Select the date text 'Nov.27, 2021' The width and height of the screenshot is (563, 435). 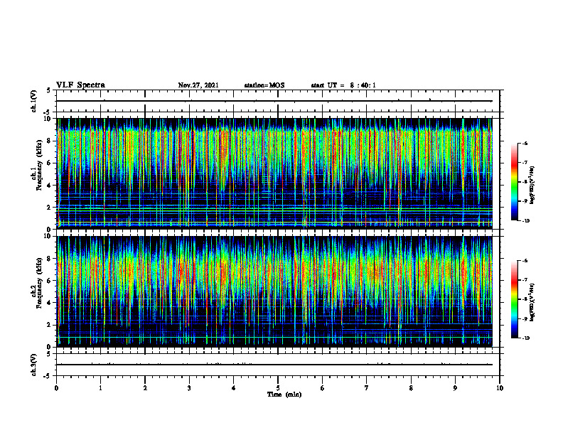pyautogui.click(x=198, y=85)
